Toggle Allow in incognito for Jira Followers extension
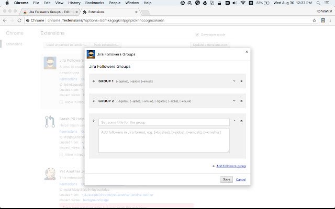Viewport: 335px width, 209px height. pyautogui.click(x=61, y=102)
